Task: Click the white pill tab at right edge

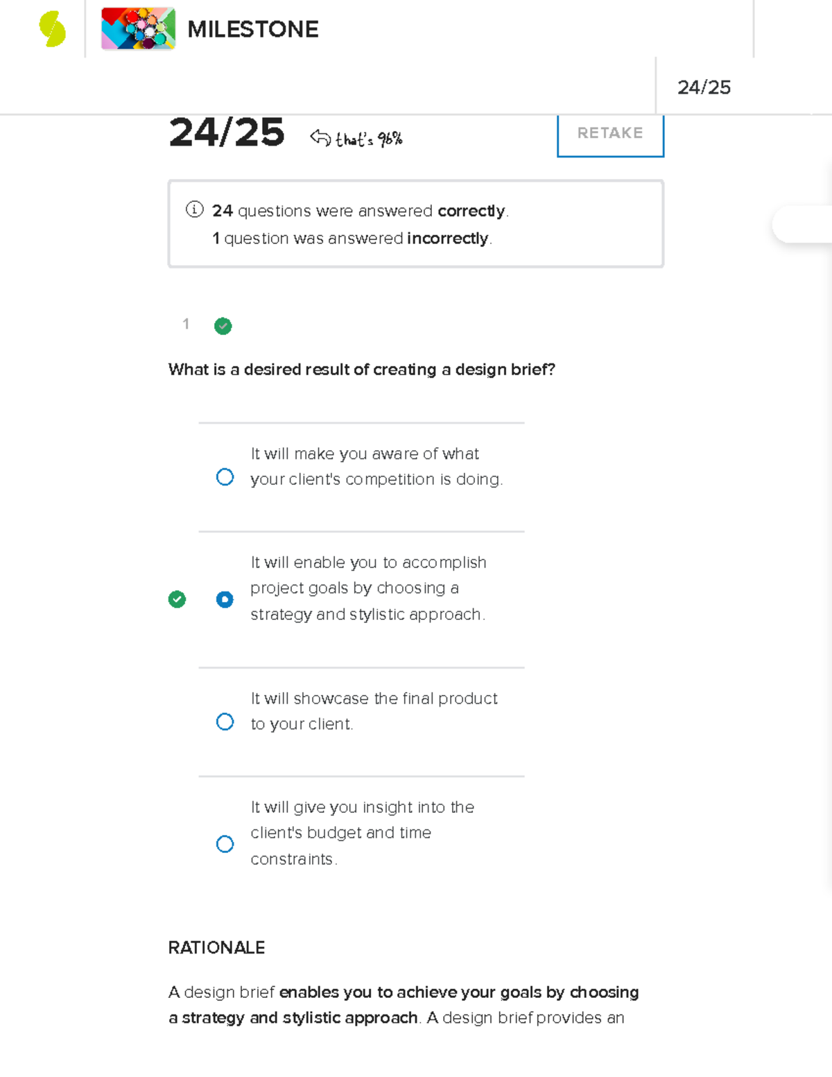Action: [x=803, y=224]
